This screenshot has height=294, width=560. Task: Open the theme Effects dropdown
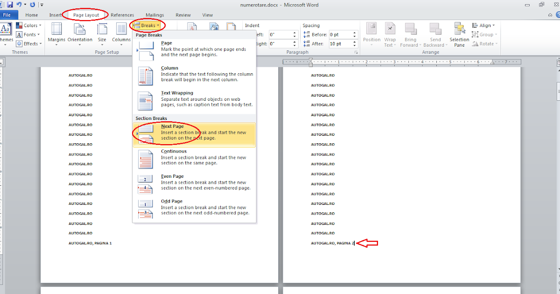28,44
